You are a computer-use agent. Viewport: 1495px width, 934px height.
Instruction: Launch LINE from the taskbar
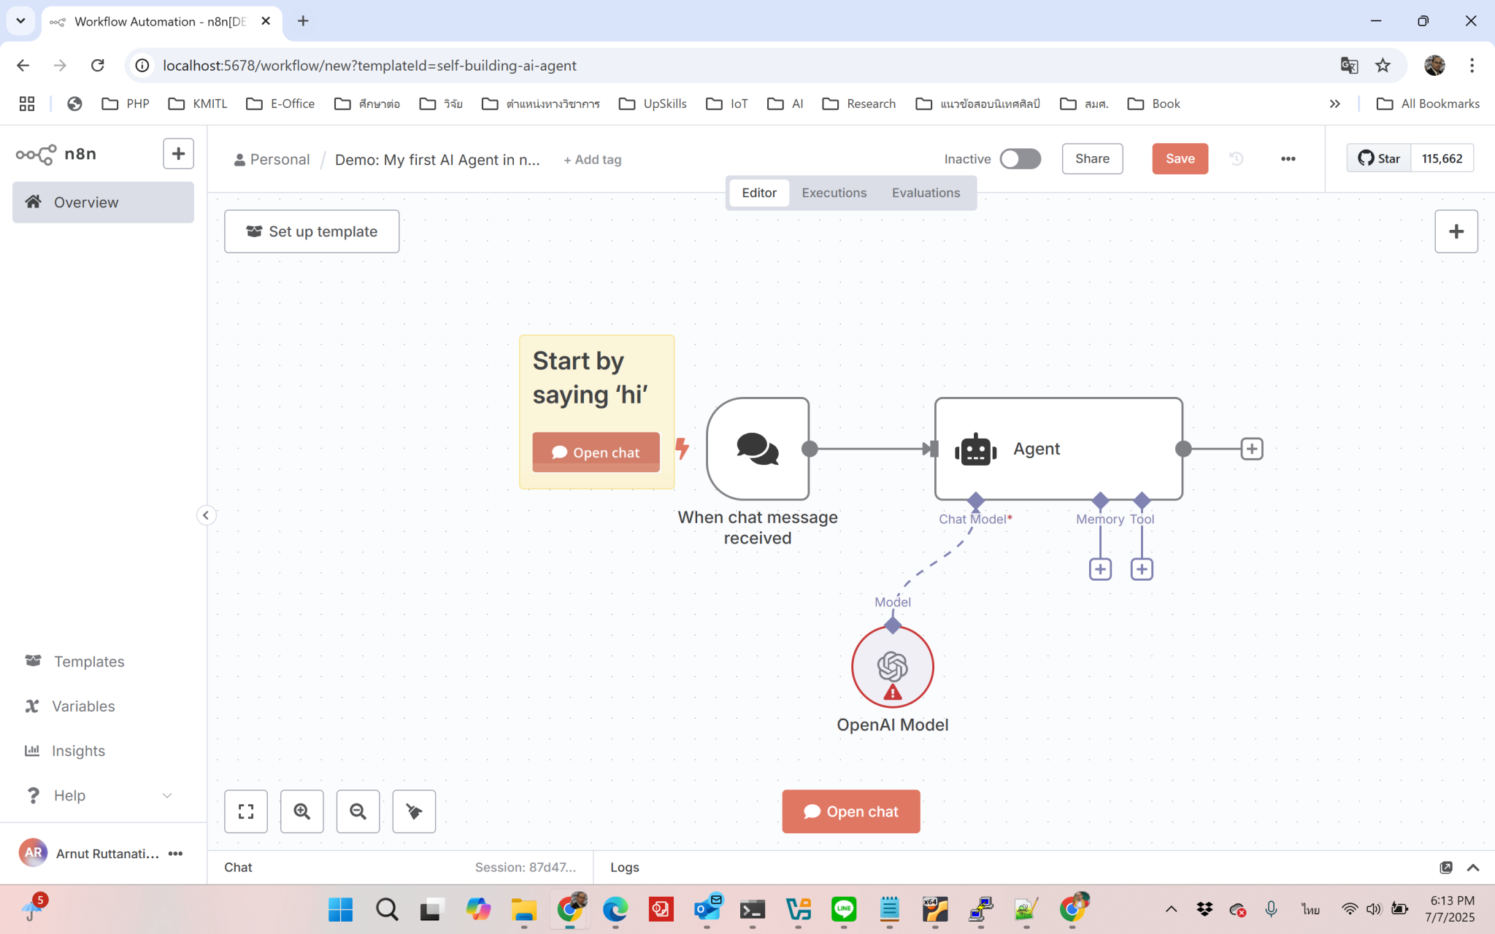click(844, 908)
